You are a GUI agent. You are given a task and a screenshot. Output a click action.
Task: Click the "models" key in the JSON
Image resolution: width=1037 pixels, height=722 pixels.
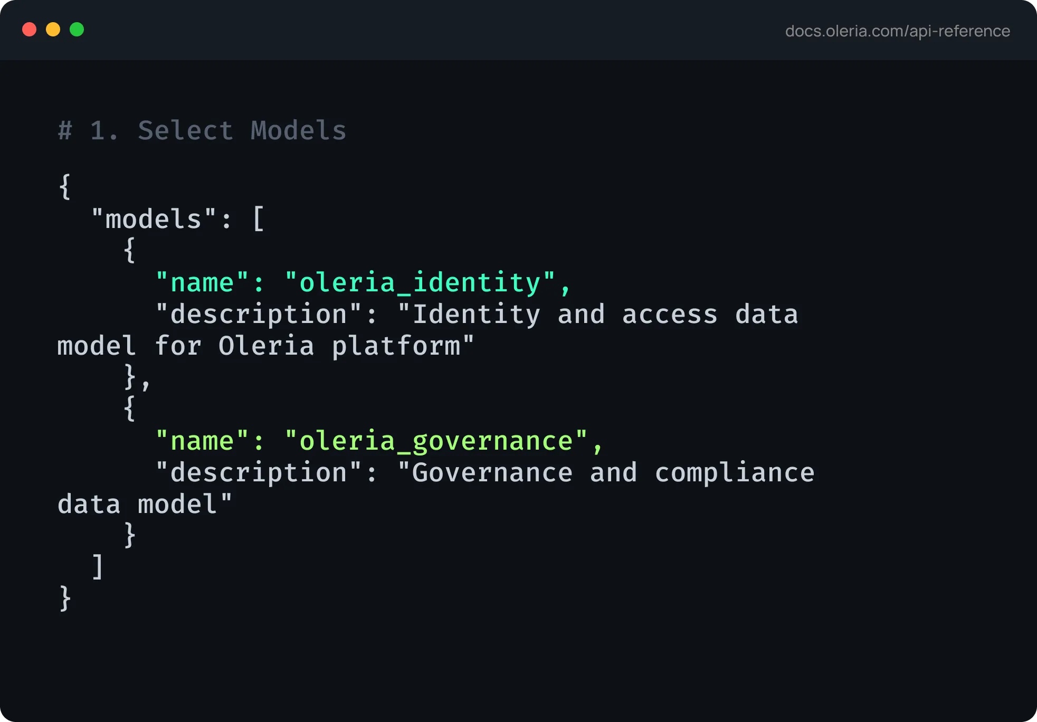[154, 218]
